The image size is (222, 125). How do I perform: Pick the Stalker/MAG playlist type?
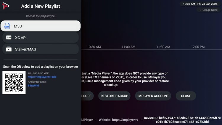[x=41, y=49]
